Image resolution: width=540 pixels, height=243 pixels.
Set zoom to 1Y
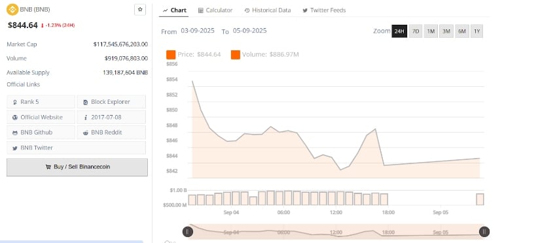tap(477, 31)
